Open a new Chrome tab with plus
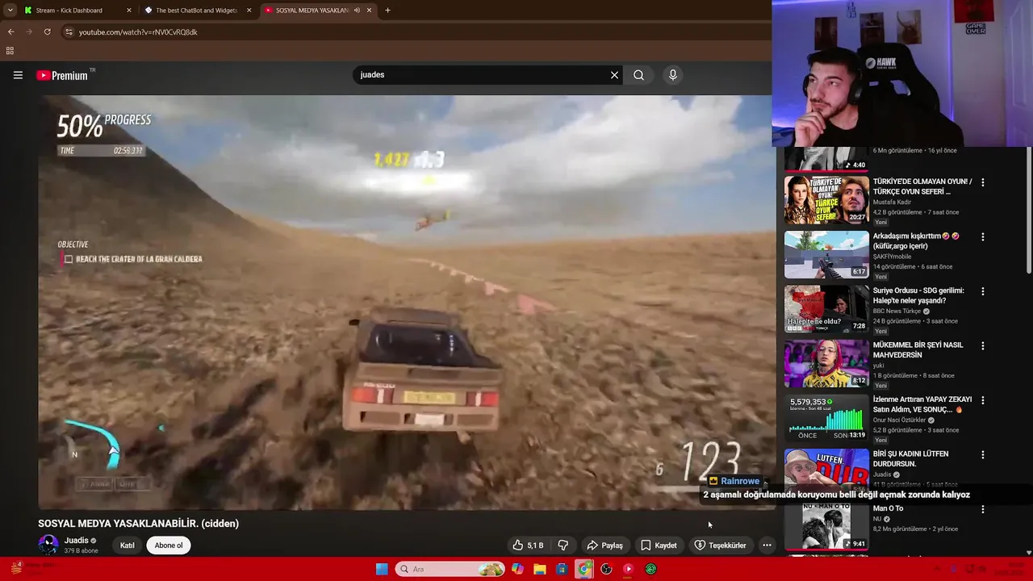Screen dimensions: 1033x581 (x=387, y=10)
